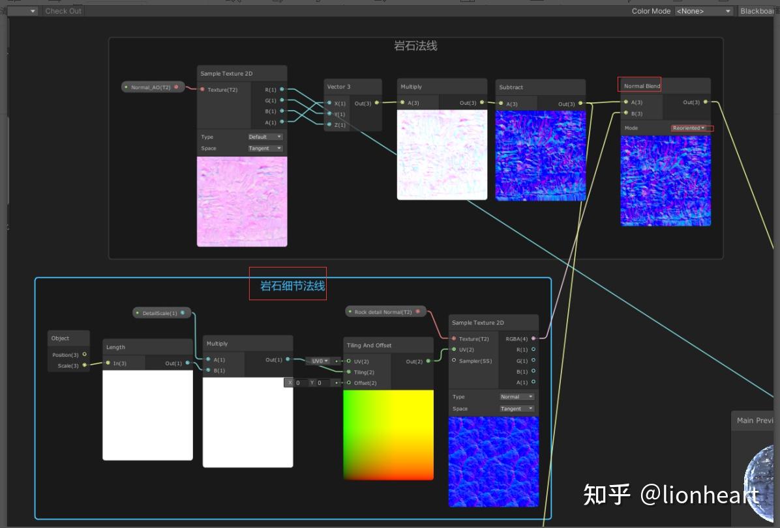Image resolution: width=780 pixels, height=528 pixels.
Task: Click the Tiling(2) port on Tiling And Offset
Action: point(349,372)
